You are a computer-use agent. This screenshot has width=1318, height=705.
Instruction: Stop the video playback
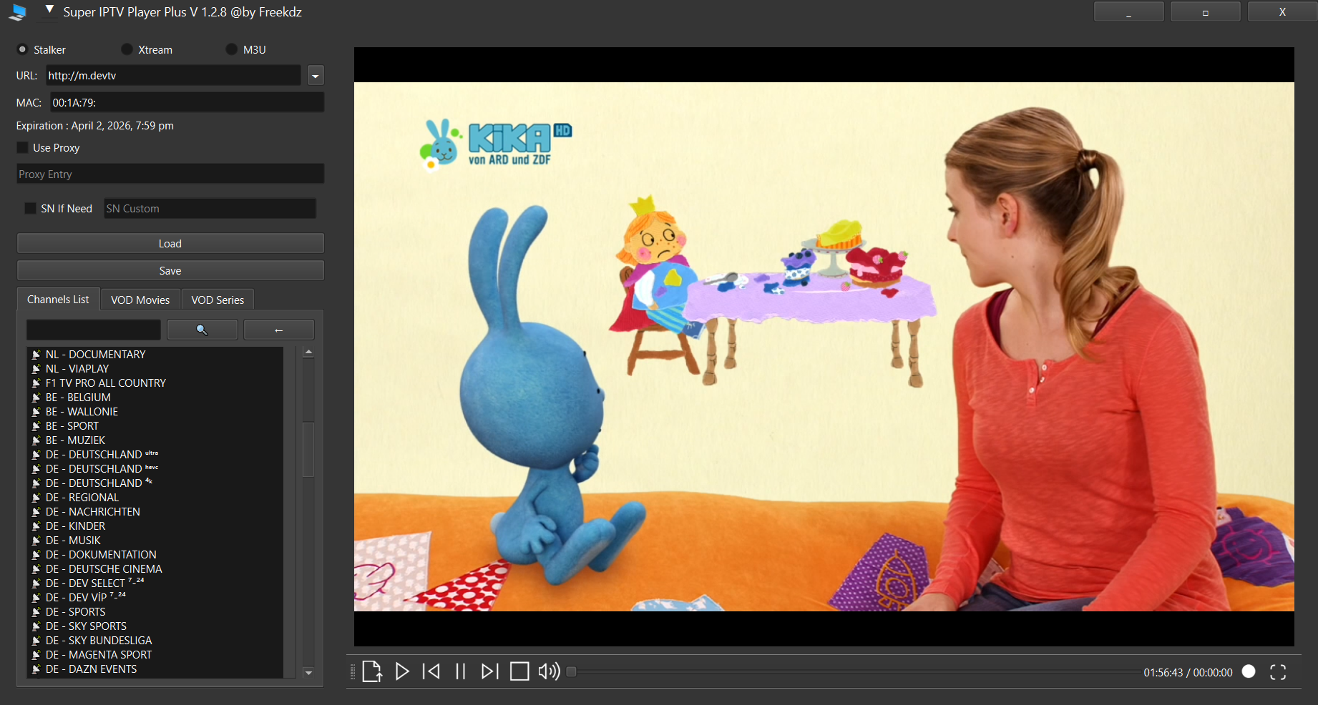pos(519,671)
